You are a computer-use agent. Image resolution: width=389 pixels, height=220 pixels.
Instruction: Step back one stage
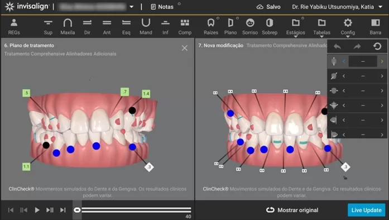pos(24,210)
